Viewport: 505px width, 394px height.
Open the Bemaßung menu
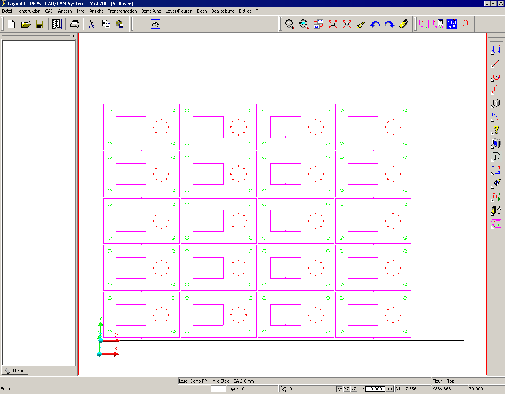151,11
